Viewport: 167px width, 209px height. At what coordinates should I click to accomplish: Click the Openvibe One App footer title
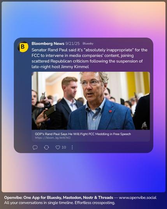tap(58, 198)
